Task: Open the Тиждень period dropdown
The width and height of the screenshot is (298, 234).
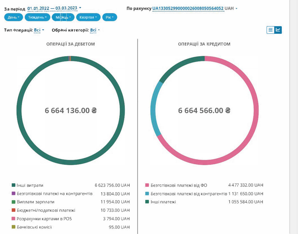Action: point(38,17)
